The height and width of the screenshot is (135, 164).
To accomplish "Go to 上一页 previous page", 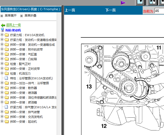I will coord(70,10).
